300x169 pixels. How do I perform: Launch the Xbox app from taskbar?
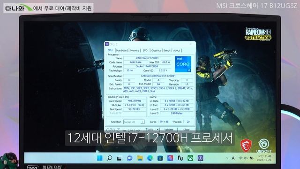pos(190,158)
